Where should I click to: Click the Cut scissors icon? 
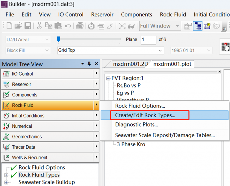[39, 26]
